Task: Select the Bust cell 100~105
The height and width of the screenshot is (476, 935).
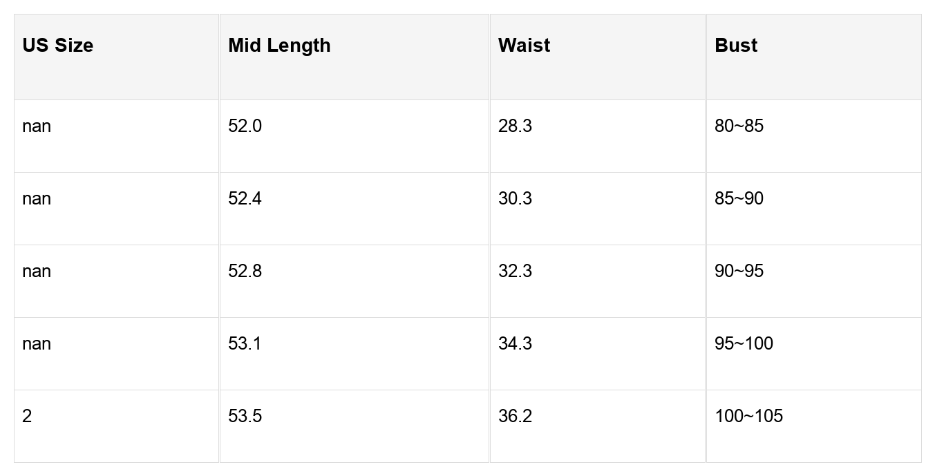Action: click(748, 417)
